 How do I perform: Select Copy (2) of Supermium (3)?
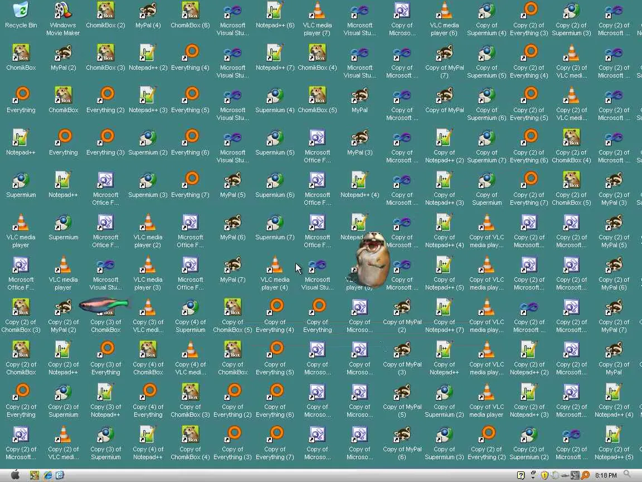point(572,19)
